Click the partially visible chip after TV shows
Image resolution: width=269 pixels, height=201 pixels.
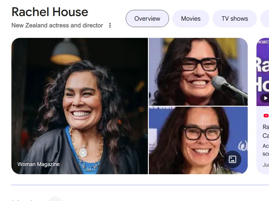265,19
